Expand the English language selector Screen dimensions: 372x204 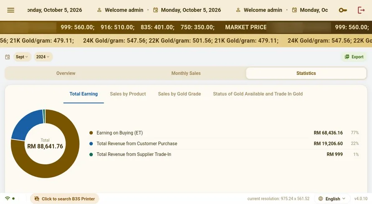(x=332, y=199)
